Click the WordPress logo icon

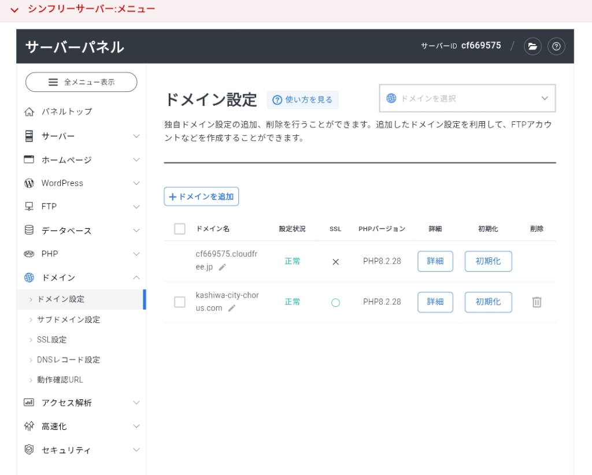29,183
